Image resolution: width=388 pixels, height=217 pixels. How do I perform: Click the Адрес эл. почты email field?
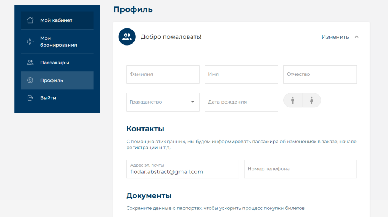click(182, 169)
